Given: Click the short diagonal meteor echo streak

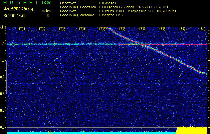Looking at the screenshot, I should point(55,60).
